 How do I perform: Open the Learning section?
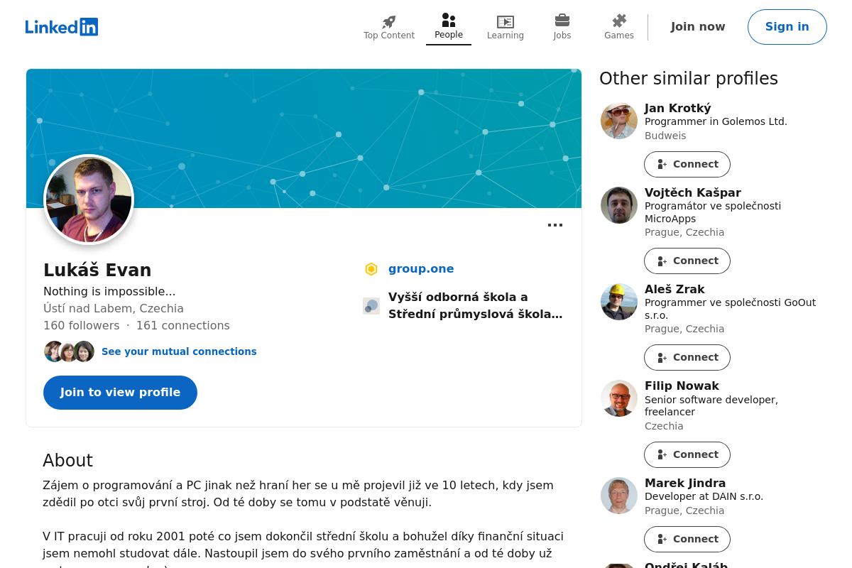click(x=506, y=28)
